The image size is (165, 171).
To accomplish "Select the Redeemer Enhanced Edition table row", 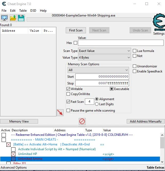I will (x=72, y=135).
